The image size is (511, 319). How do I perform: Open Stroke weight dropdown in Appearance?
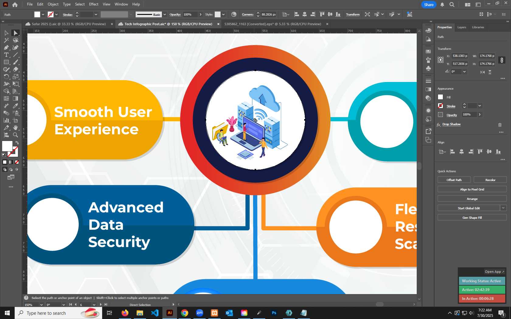tap(480, 106)
